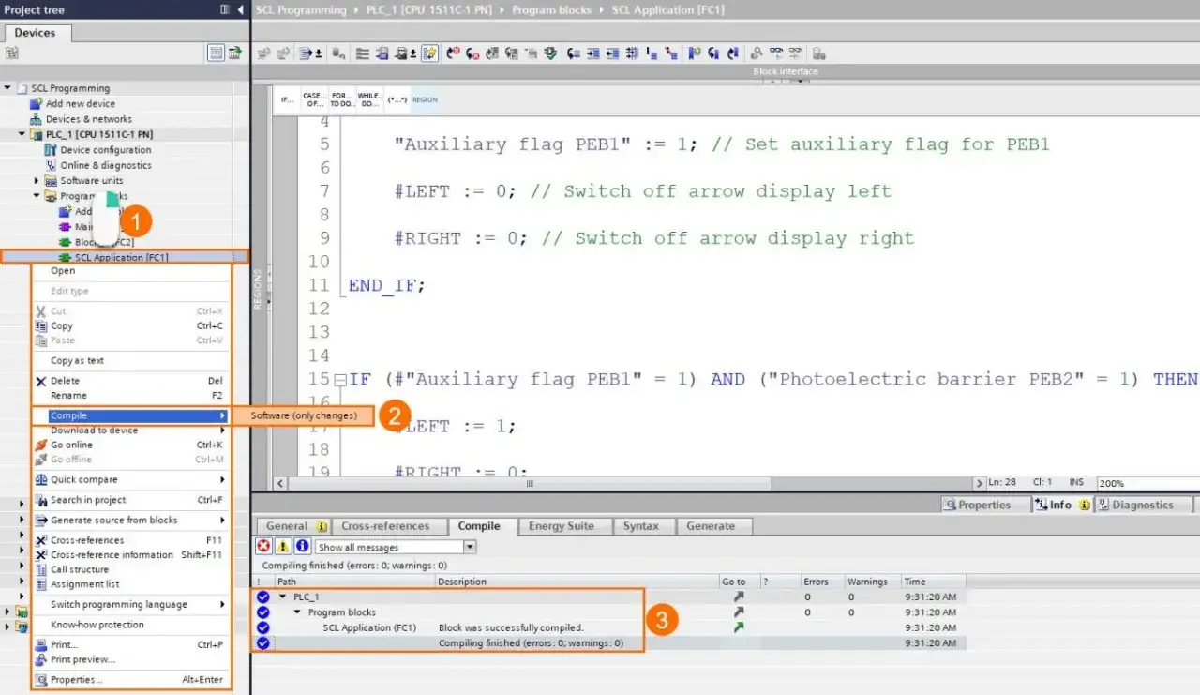Click the indent text toolbar icon

click(x=593, y=53)
